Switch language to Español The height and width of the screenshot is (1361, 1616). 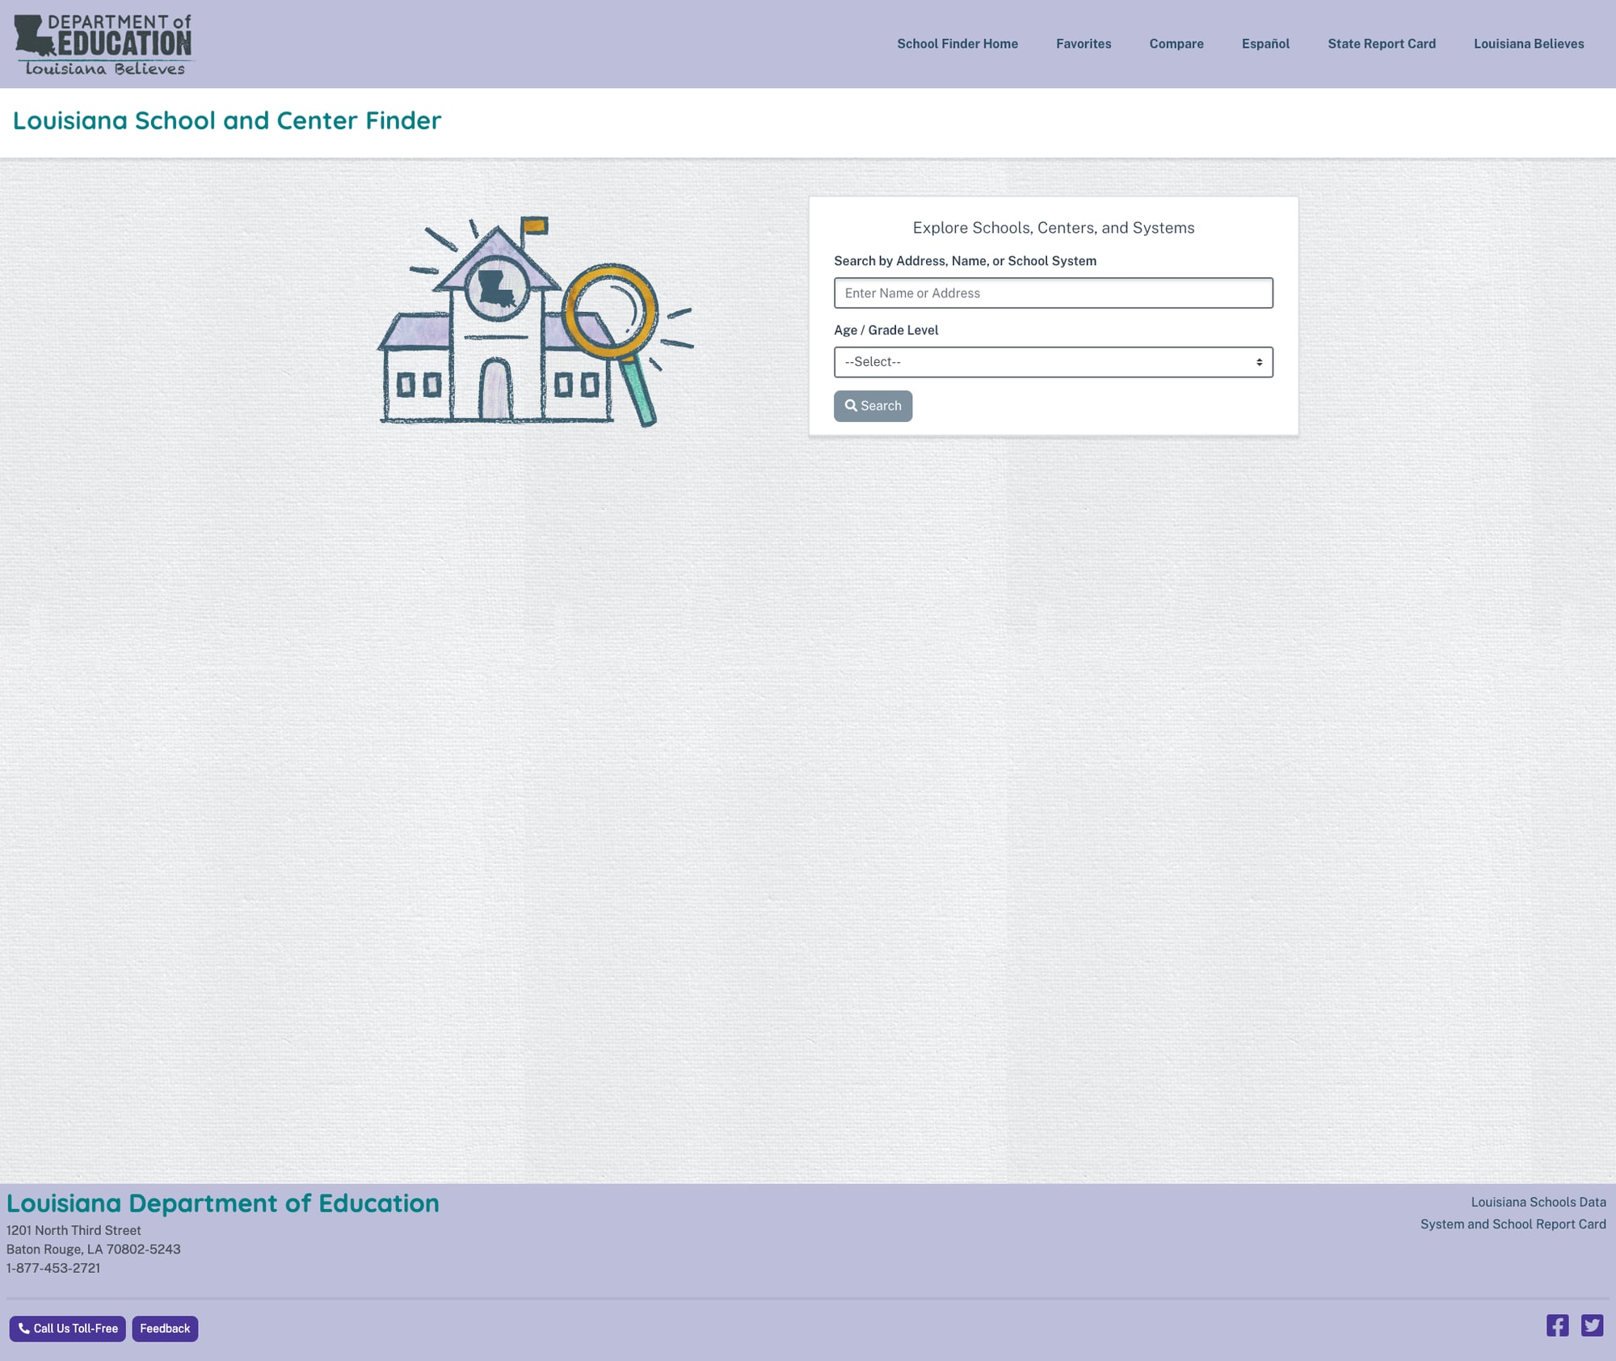(x=1265, y=44)
